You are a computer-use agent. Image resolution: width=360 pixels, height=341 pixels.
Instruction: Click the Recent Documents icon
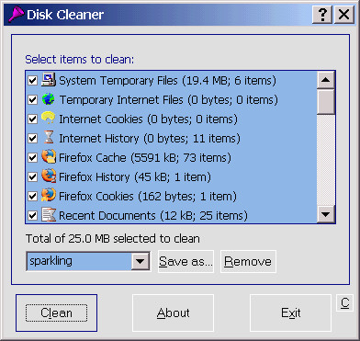(x=49, y=215)
